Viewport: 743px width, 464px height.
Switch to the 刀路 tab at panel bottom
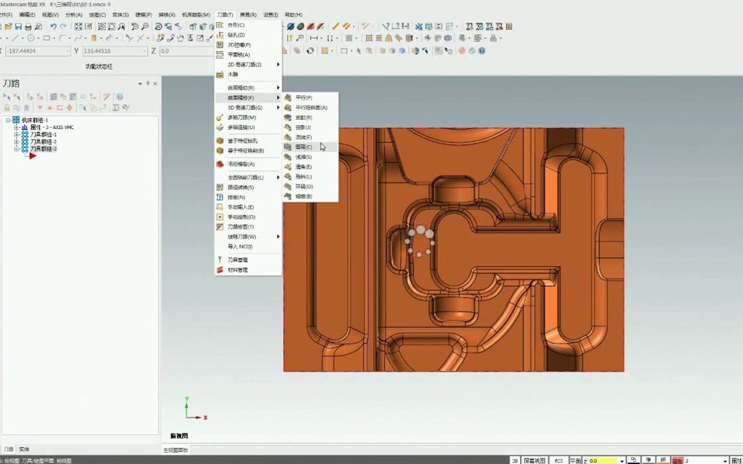(9, 449)
